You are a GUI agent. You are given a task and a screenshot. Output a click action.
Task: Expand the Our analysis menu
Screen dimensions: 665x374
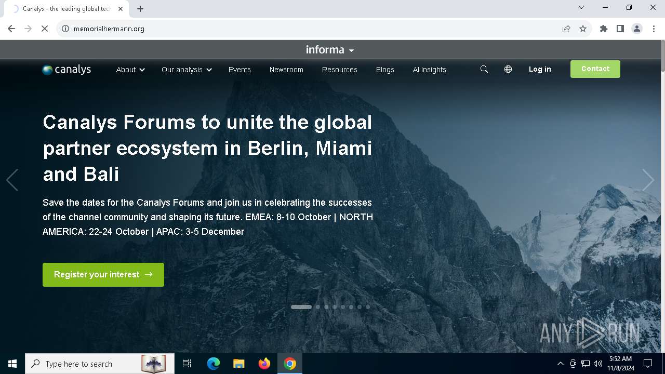(x=187, y=70)
